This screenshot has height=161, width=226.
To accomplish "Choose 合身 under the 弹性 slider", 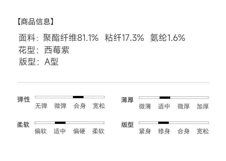I will pos(80,106).
